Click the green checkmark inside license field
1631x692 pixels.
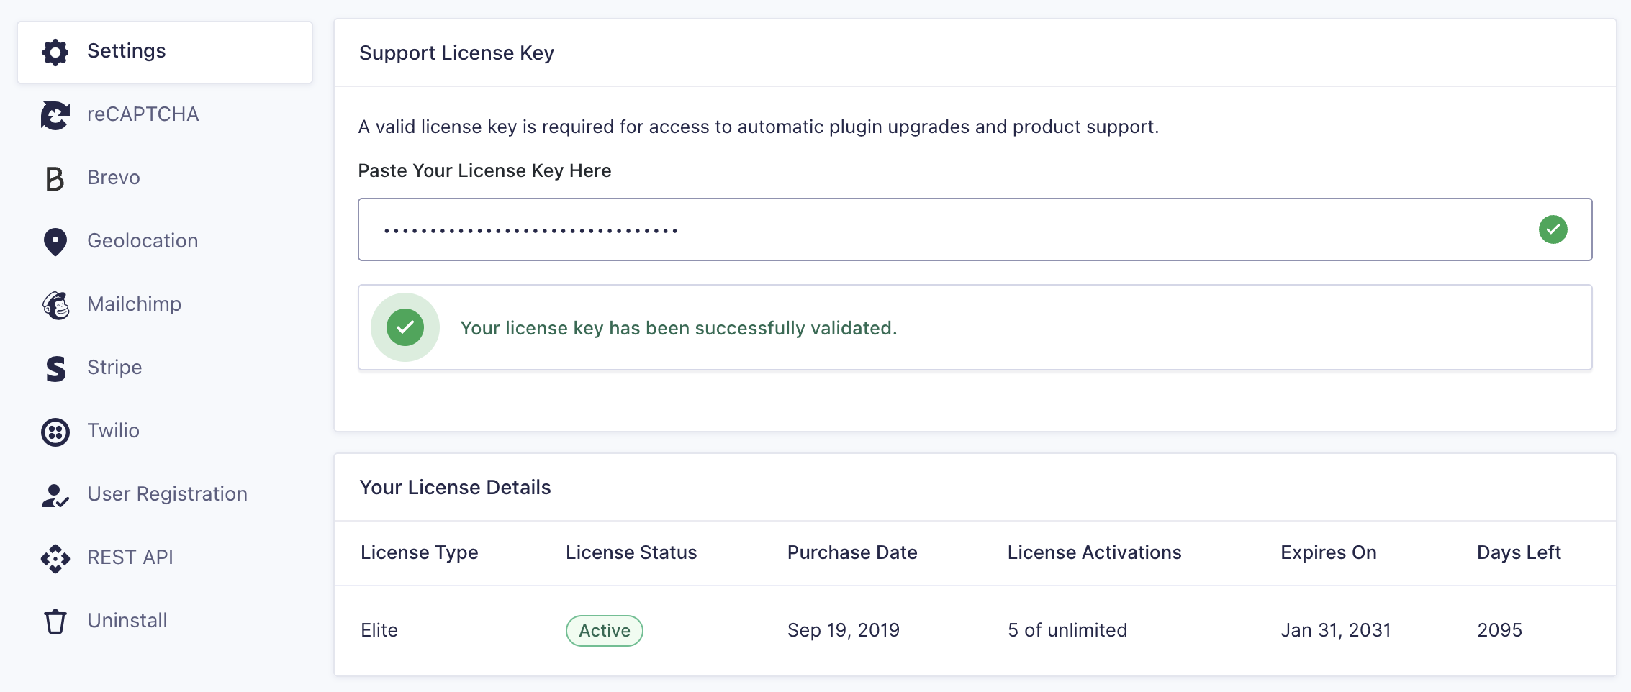pyautogui.click(x=1553, y=229)
